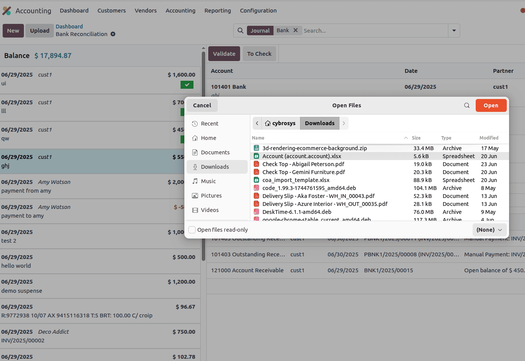
Task: Open the Dashboard menu
Action: (74, 11)
